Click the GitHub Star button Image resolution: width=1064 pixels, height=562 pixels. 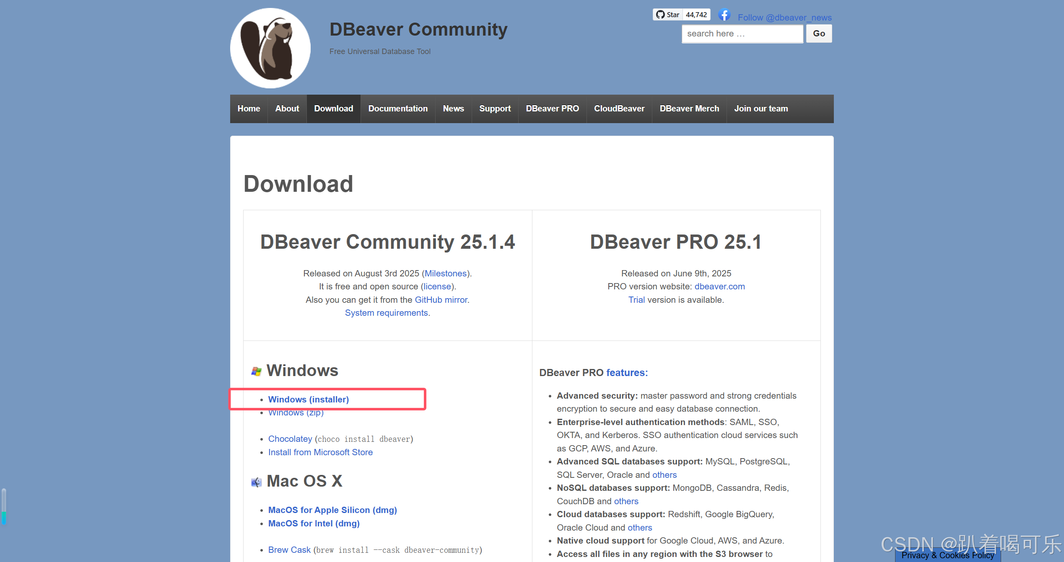[x=667, y=15]
